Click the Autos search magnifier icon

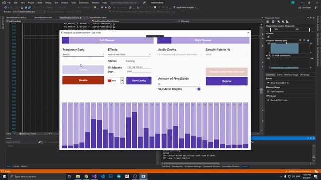click(39, 142)
